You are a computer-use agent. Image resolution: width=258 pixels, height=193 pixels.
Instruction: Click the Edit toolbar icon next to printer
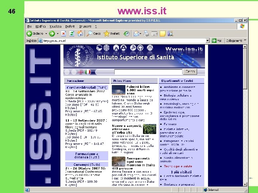[x=154, y=34]
